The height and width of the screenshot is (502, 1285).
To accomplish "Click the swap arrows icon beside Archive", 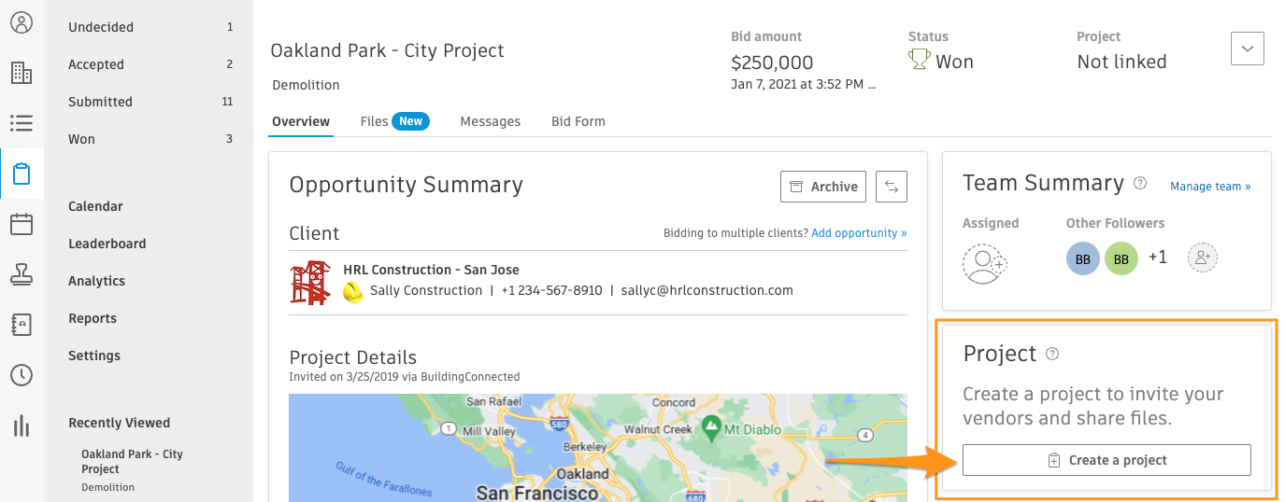I will [x=892, y=187].
